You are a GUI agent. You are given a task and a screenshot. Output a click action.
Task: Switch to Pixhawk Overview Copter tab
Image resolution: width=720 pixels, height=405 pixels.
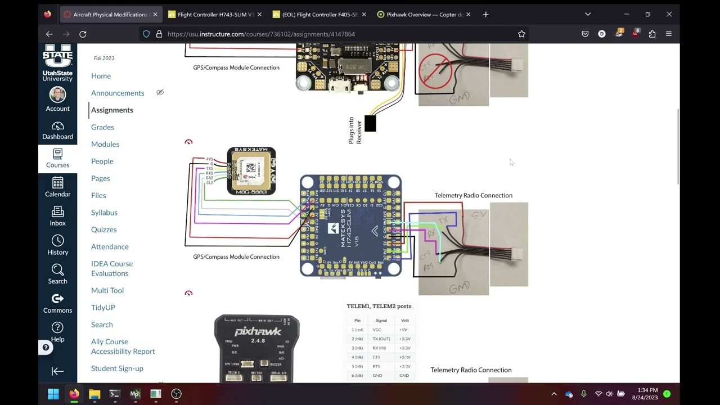tap(425, 14)
